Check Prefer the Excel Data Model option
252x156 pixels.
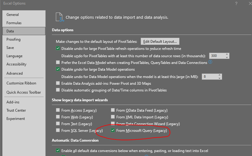pyautogui.click(x=58, y=62)
